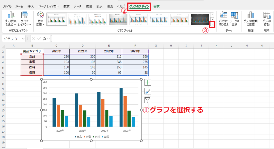Image resolution: width=274 pixels, height=149 pixels.
Task: Click cell containing 食品
Action: pyautogui.click(x=32, y=57)
